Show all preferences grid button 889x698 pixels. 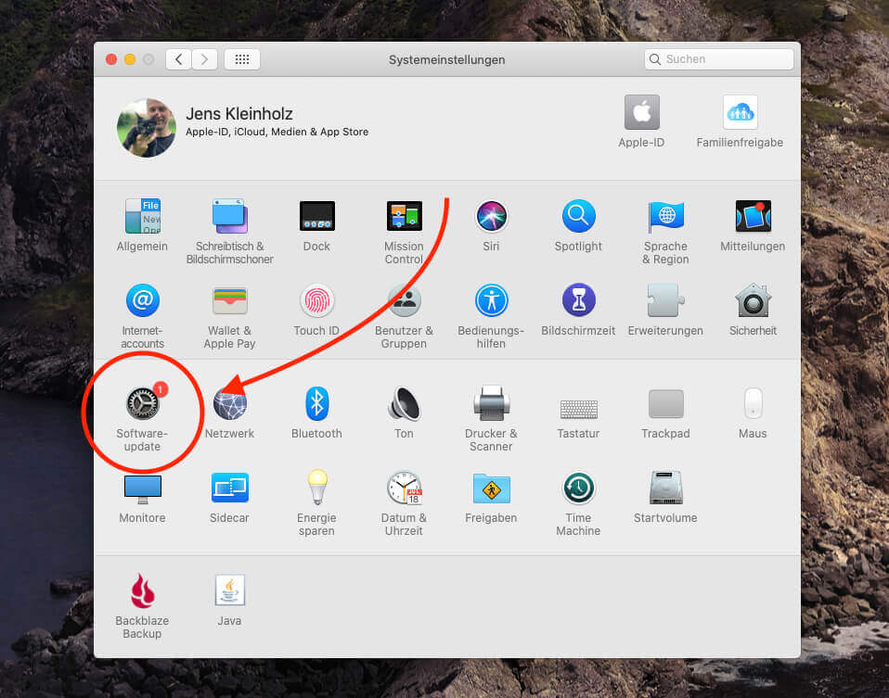click(x=242, y=59)
